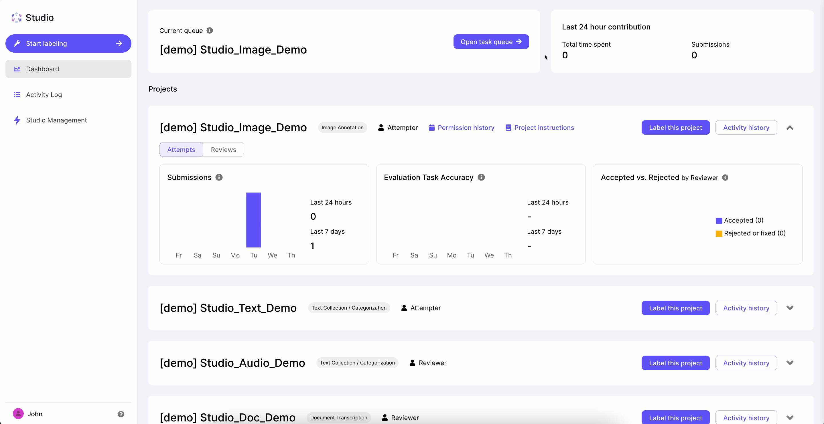The width and height of the screenshot is (824, 424).
Task: Click John's user avatar icon
Action: coord(18,414)
